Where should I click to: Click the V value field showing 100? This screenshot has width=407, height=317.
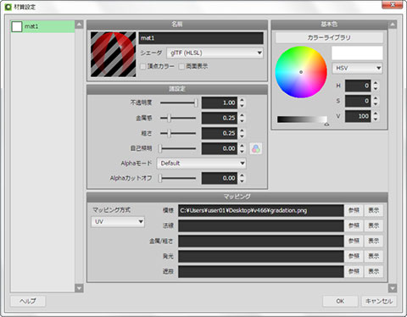coord(358,116)
